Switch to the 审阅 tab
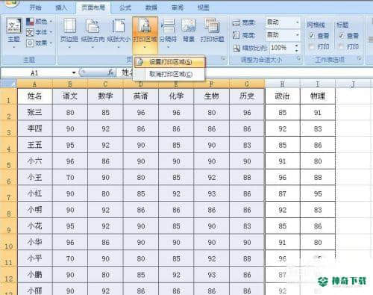This screenshot has height=295, width=373. (x=178, y=7)
